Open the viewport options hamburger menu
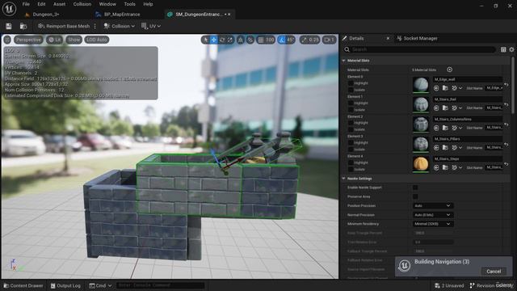 pos(7,40)
